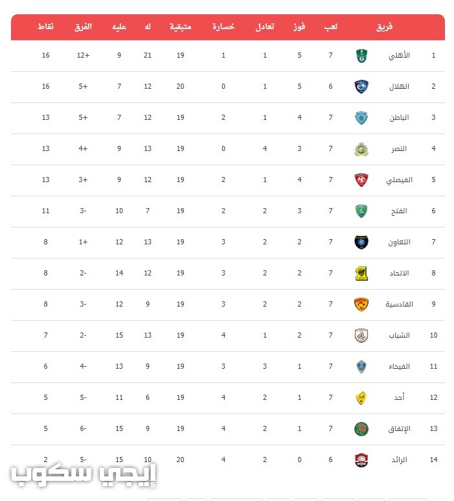
Task: Open team name الأهلي
Action: pos(399,56)
